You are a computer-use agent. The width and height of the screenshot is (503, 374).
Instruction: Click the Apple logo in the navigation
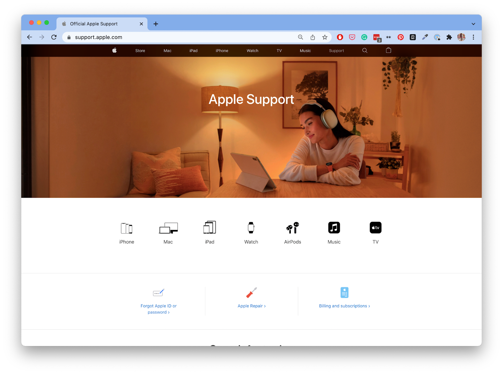coord(114,50)
